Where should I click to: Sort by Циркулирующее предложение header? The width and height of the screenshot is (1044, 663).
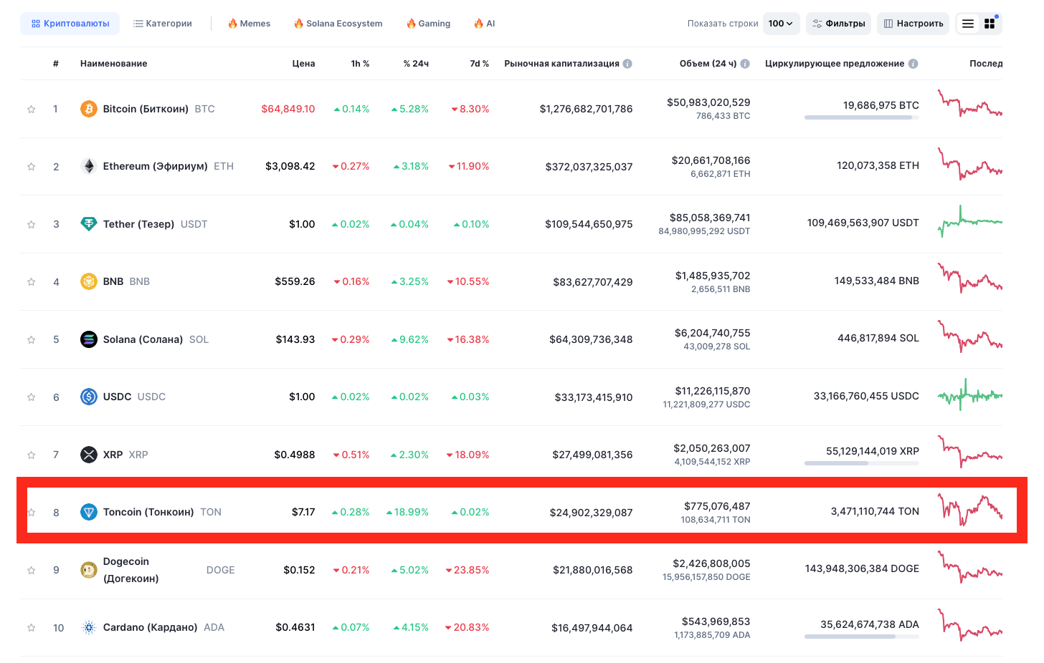(835, 64)
